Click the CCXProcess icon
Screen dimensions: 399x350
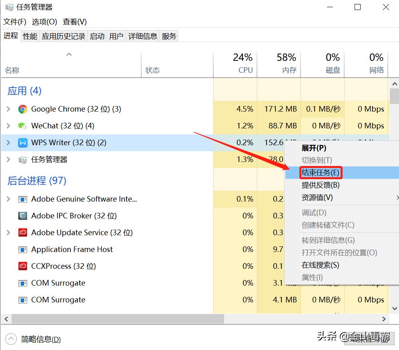(x=23, y=266)
